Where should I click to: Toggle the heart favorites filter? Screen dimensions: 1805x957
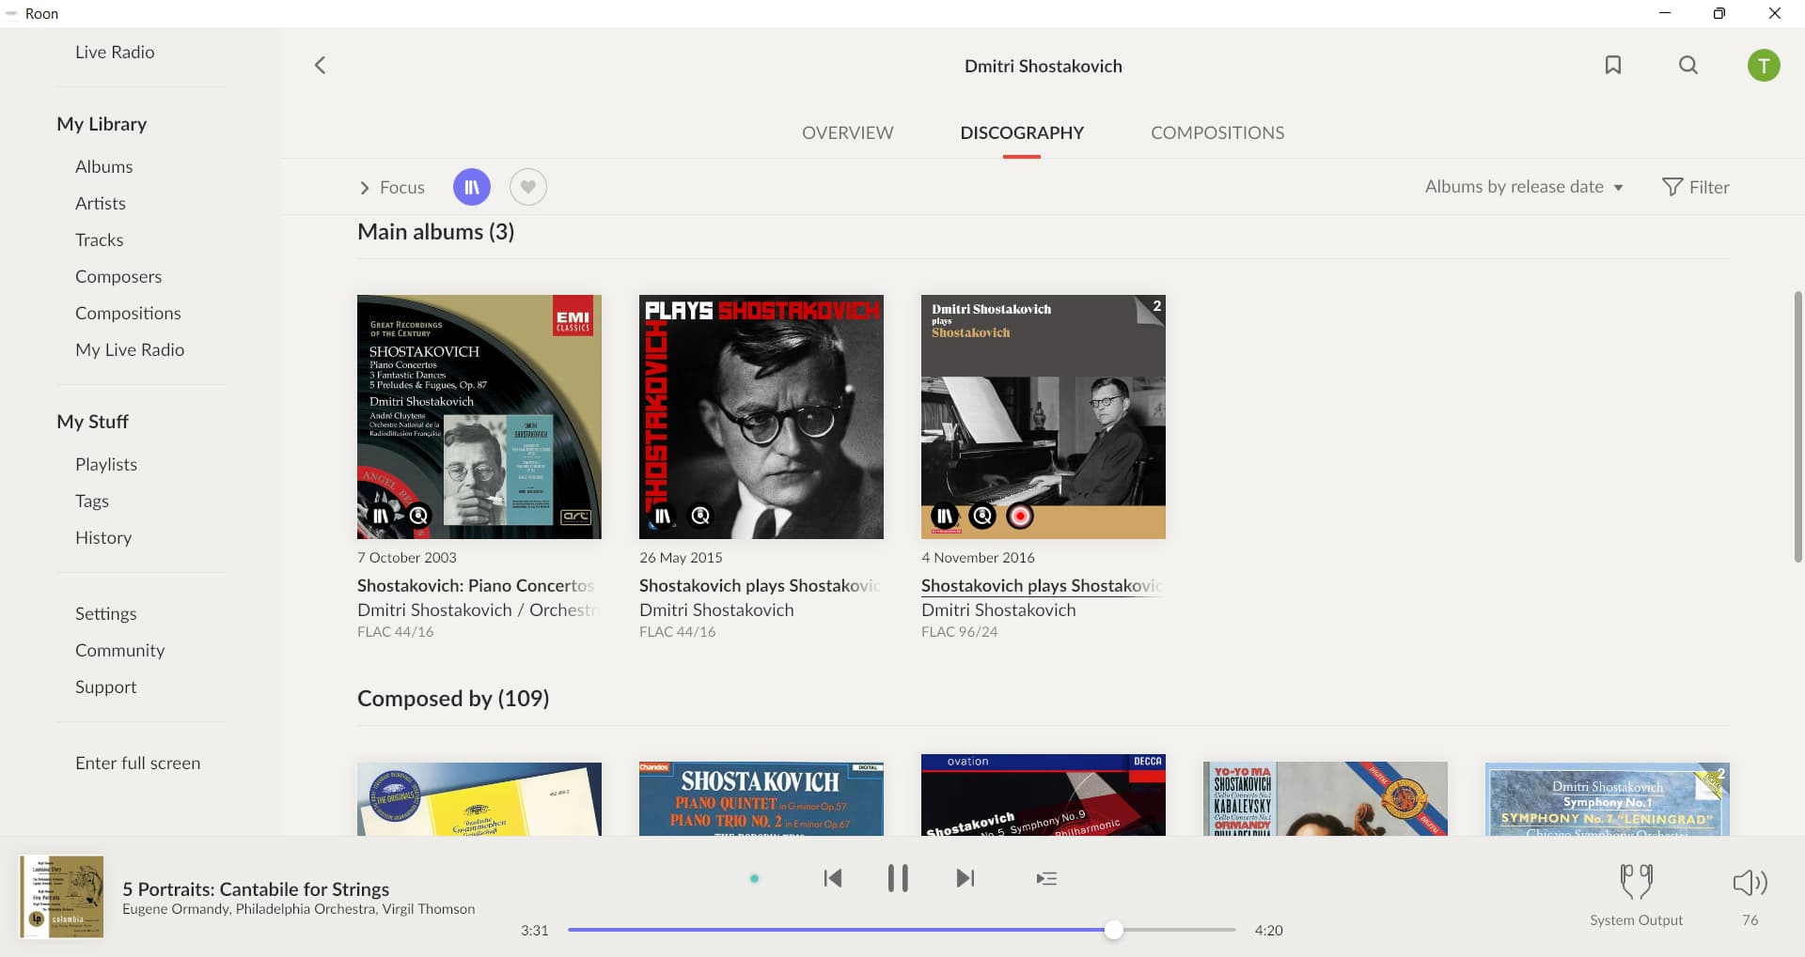pos(528,187)
